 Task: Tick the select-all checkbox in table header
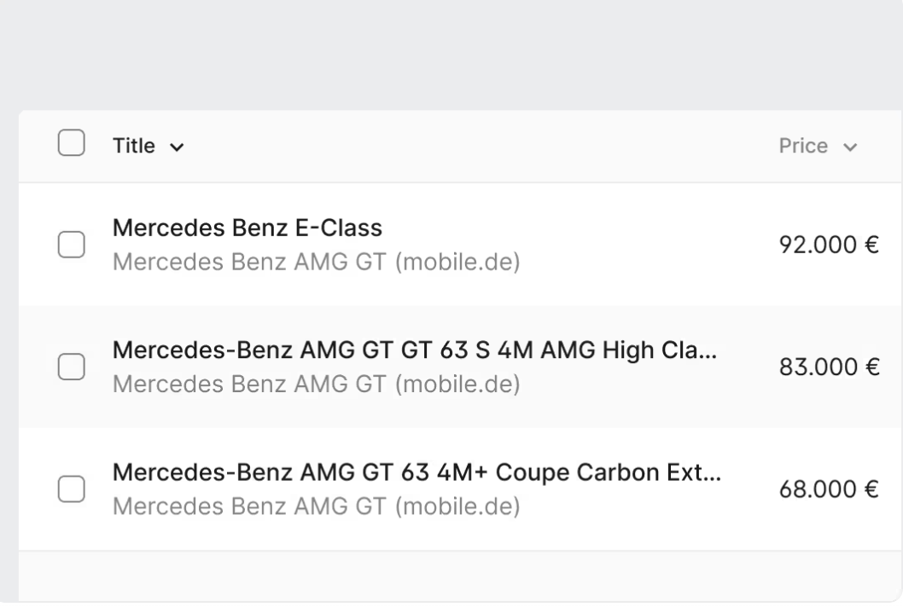tap(72, 142)
